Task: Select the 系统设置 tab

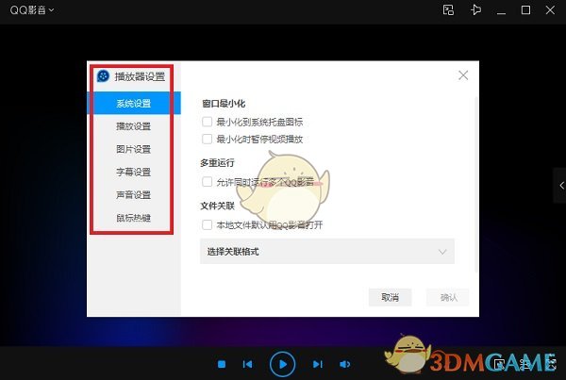Action: pyautogui.click(x=134, y=103)
